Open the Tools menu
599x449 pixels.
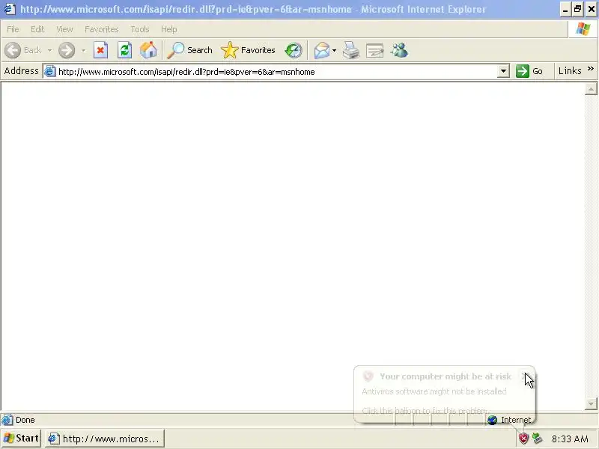click(140, 29)
